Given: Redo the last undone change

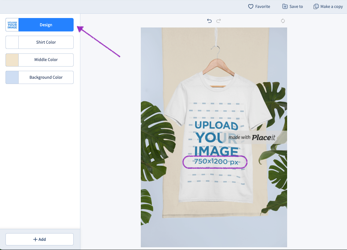Looking at the screenshot, I should (218, 21).
